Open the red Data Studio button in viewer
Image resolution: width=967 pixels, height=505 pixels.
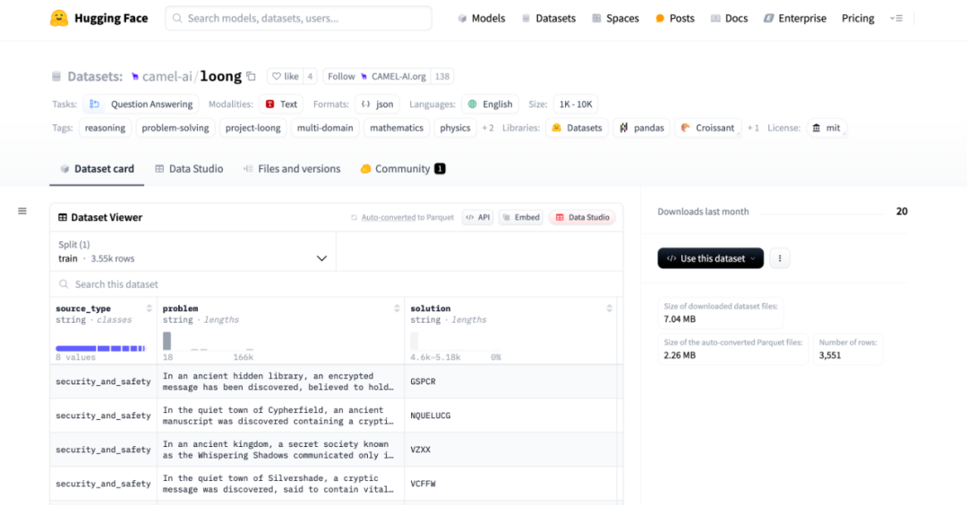coord(582,217)
